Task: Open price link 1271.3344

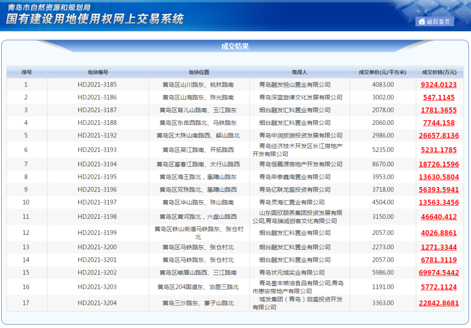Action: click(439, 247)
